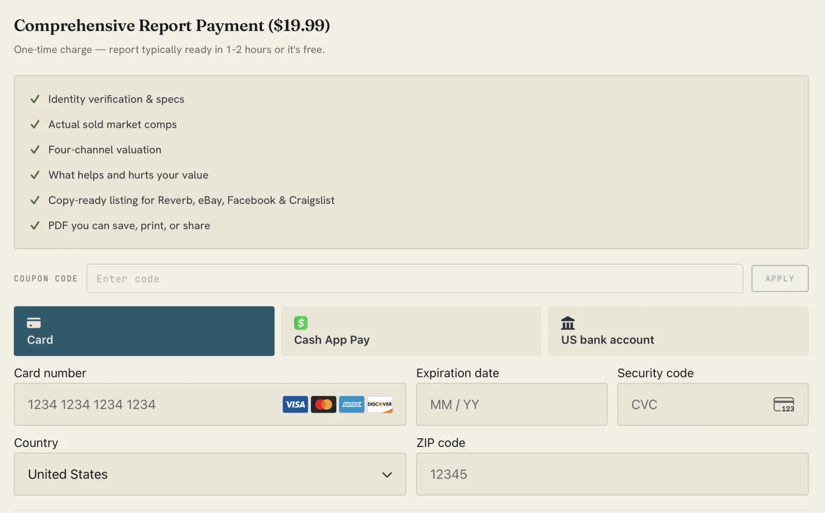The image size is (825, 513).
Task: Choose the US bank account tab
Action: (x=678, y=331)
